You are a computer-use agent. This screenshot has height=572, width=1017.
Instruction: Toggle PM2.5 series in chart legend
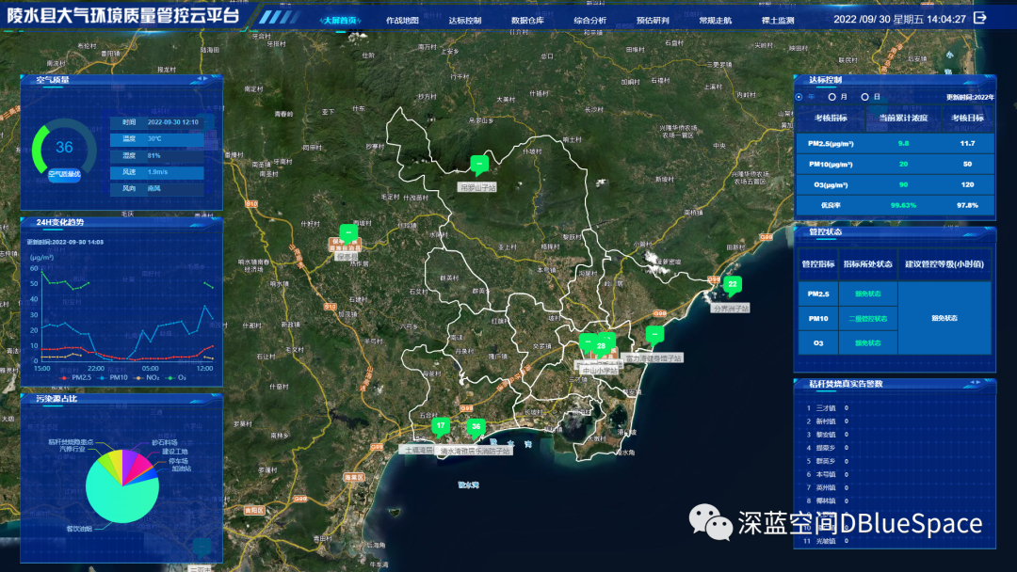(76, 377)
